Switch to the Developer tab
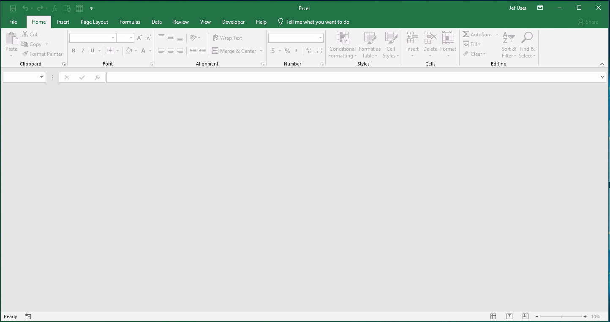Image resolution: width=610 pixels, height=322 pixels. click(234, 22)
